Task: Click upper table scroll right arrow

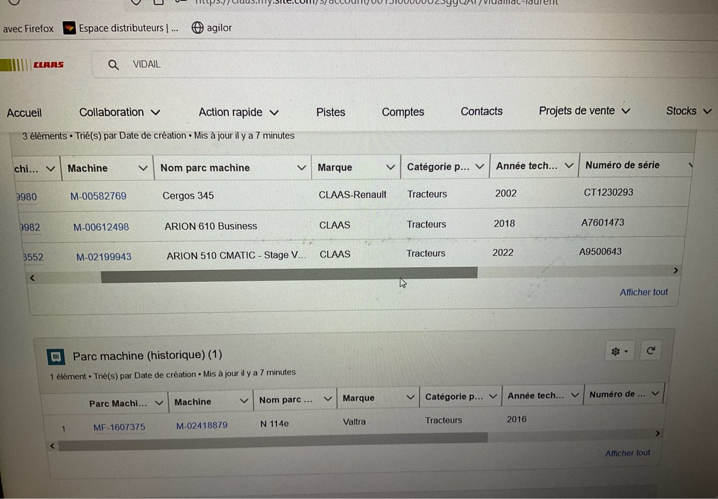Action: coord(675,270)
